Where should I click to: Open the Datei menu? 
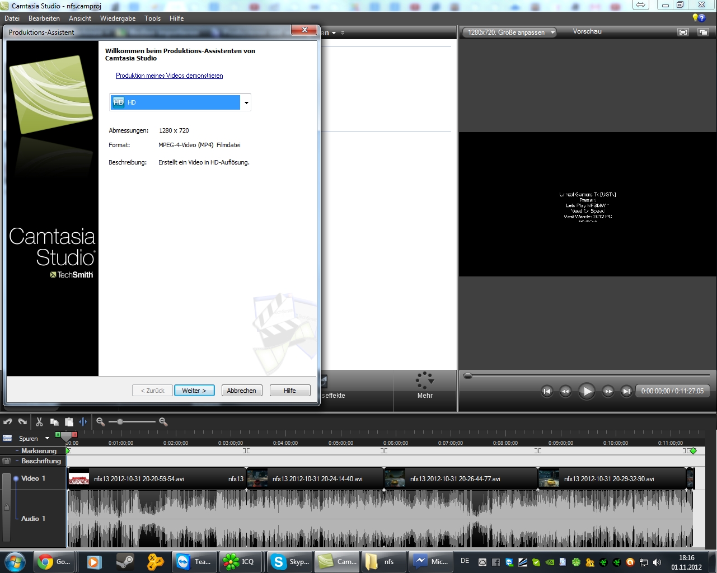click(x=12, y=18)
